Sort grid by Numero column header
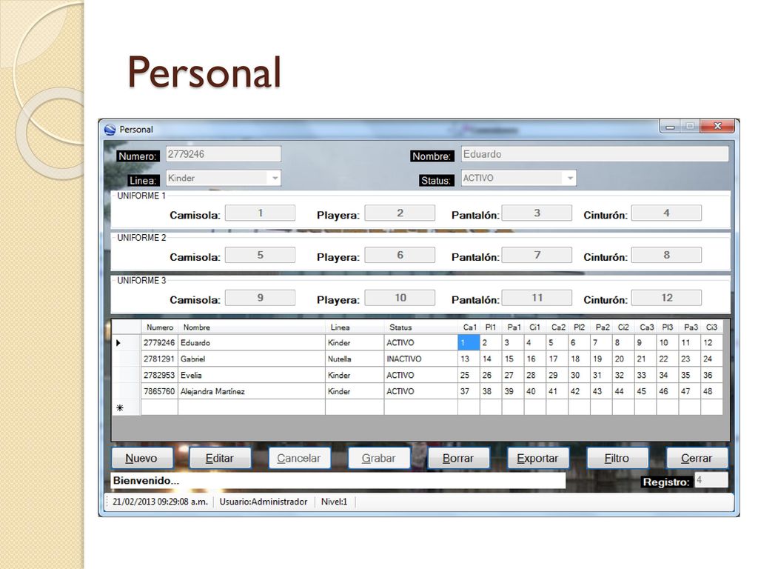 pos(160,327)
